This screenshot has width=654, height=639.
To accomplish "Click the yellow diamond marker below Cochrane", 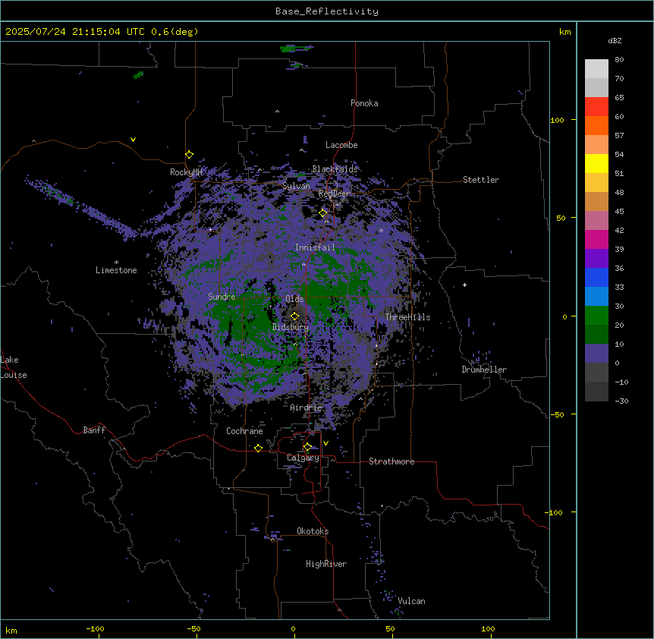I will [258, 448].
